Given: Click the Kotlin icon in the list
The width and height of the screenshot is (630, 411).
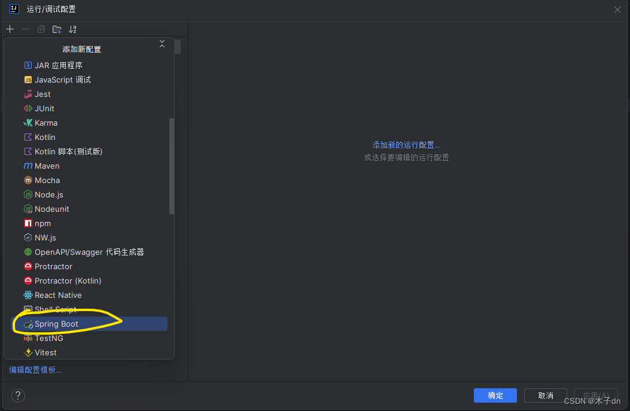Looking at the screenshot, I should [x=28, y=137].
